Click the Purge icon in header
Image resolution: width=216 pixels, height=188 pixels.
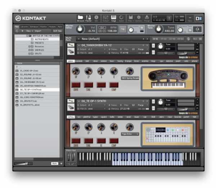[x=147, y=18]
